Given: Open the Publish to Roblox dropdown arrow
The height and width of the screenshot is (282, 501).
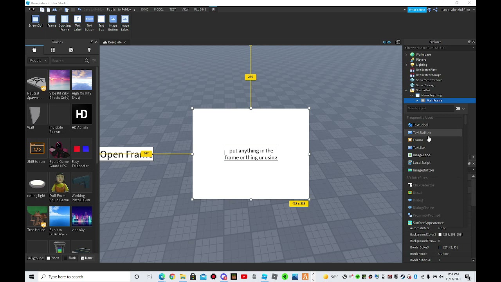Looking at the screenshot, I should coord(134,10).
